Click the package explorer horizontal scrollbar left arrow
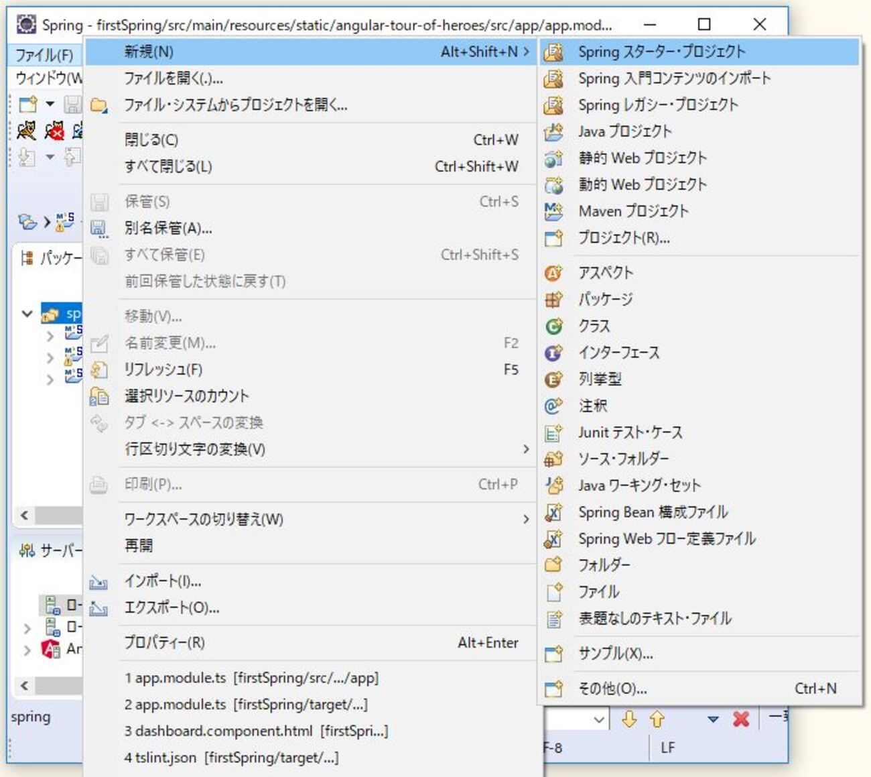 (x=25, y=516)
